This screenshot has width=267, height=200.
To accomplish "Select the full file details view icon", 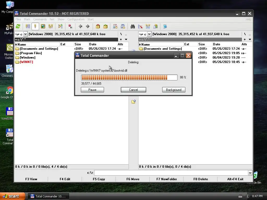I will tap(35, 26).
